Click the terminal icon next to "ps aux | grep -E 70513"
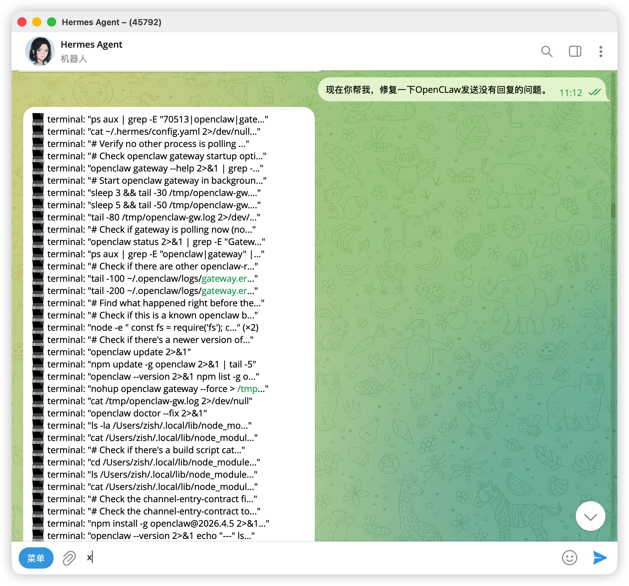This screenshot has height=586, width=629. [x=38, y=119]
